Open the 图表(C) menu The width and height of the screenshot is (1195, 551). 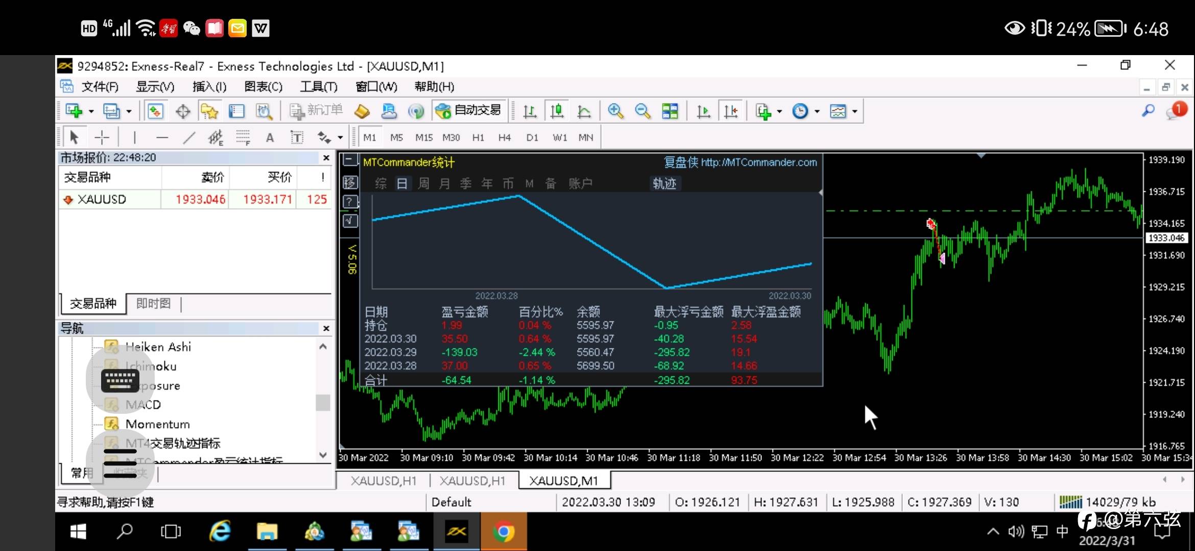coord(263,87)
